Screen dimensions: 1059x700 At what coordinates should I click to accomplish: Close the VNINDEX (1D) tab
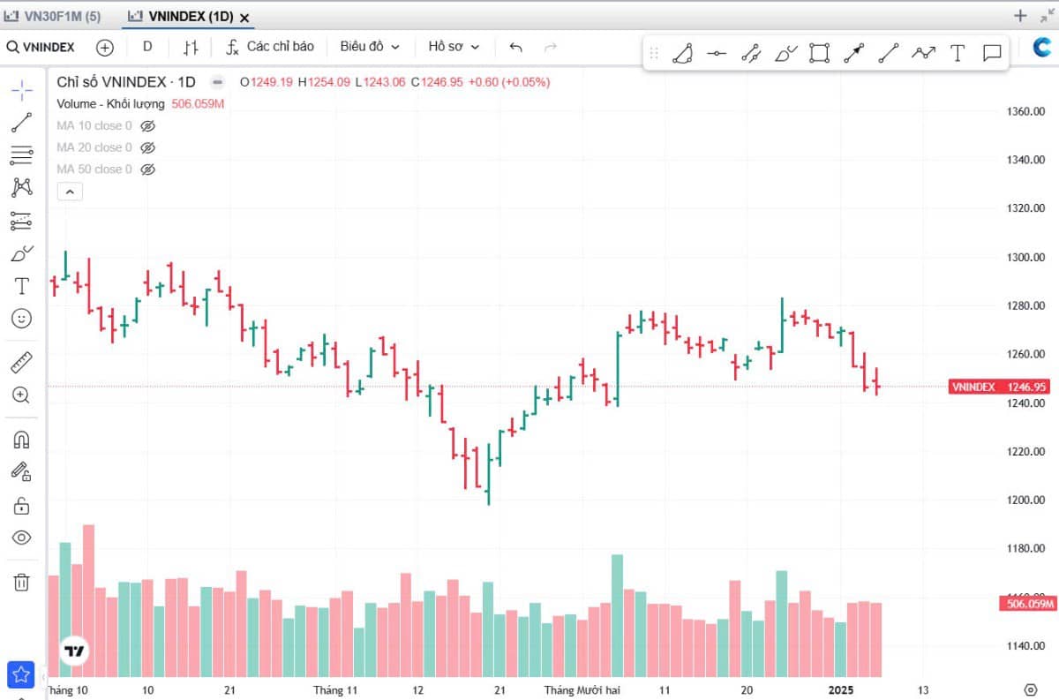[x=244, y=18]
